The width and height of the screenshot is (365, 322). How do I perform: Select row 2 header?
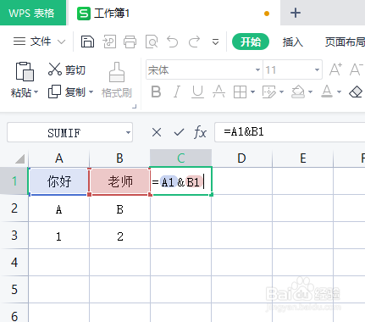pyautogui.click(x=14, y=208)
